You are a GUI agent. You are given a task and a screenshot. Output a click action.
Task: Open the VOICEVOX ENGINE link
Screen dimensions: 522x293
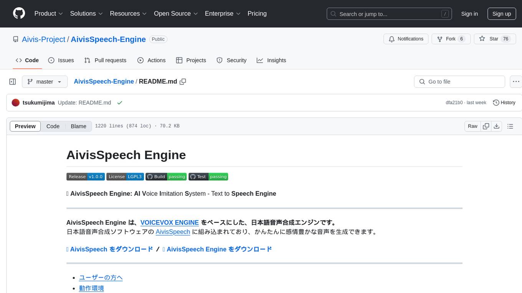[170, 222]
